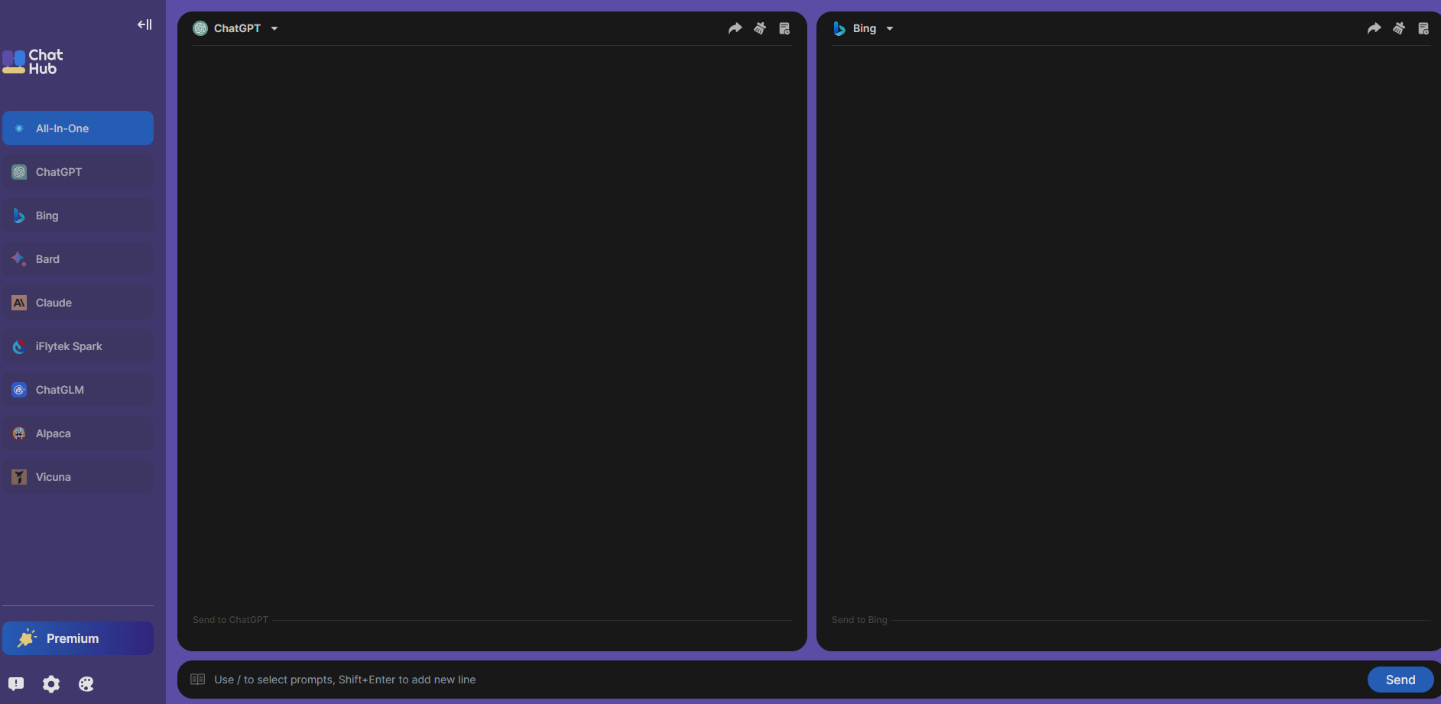Open the prompt library book icon
This screenshot has width=1441, height=704.
click(198, 680)
